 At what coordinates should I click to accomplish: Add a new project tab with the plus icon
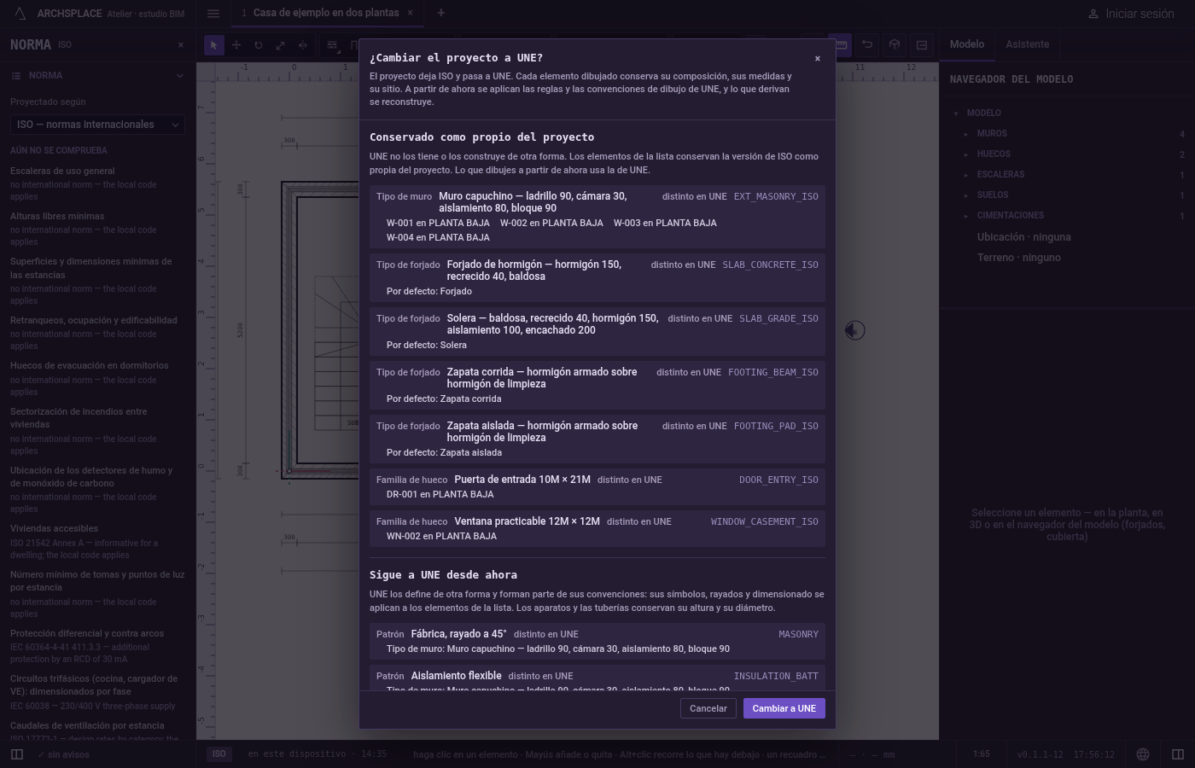click(440, 13)
